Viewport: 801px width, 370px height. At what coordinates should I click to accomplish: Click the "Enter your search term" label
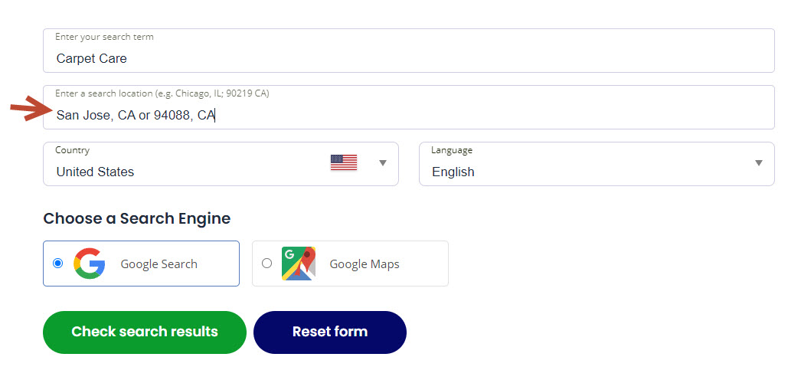[x=104, y=37]
